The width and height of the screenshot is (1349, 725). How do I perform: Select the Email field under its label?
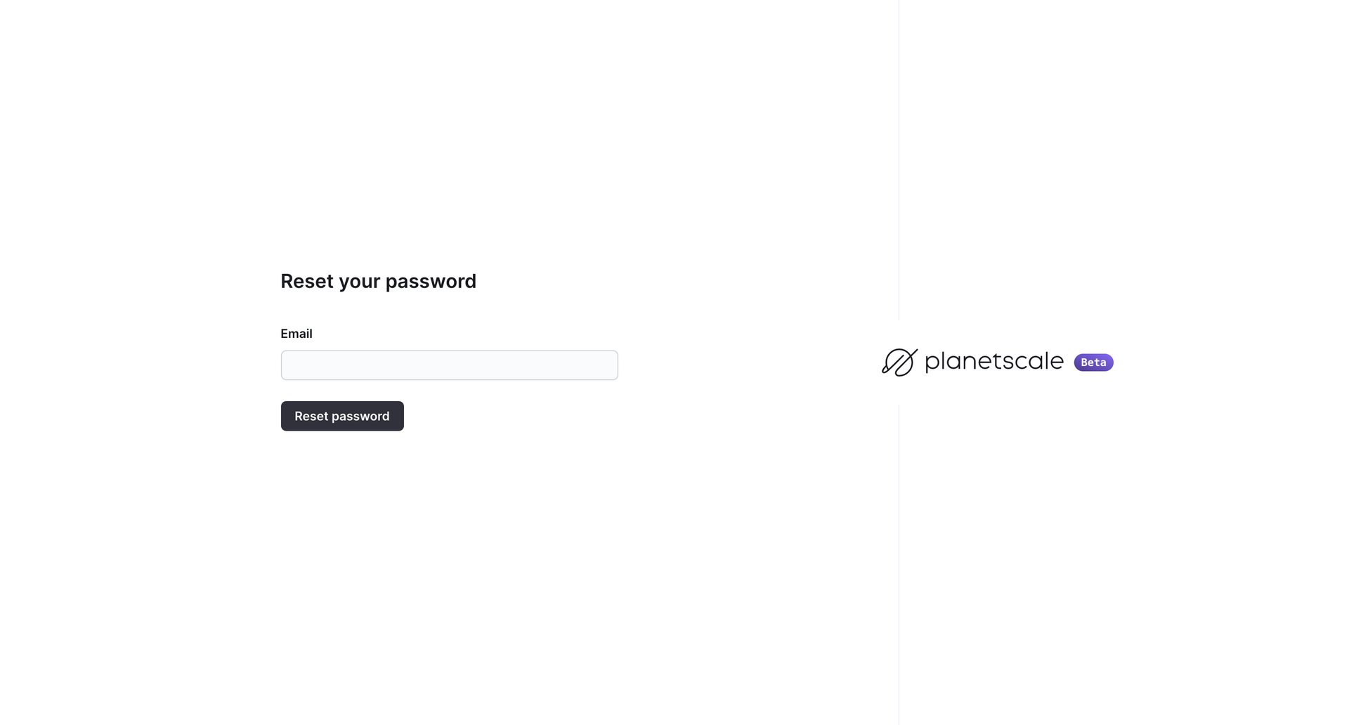pos(449,365)
